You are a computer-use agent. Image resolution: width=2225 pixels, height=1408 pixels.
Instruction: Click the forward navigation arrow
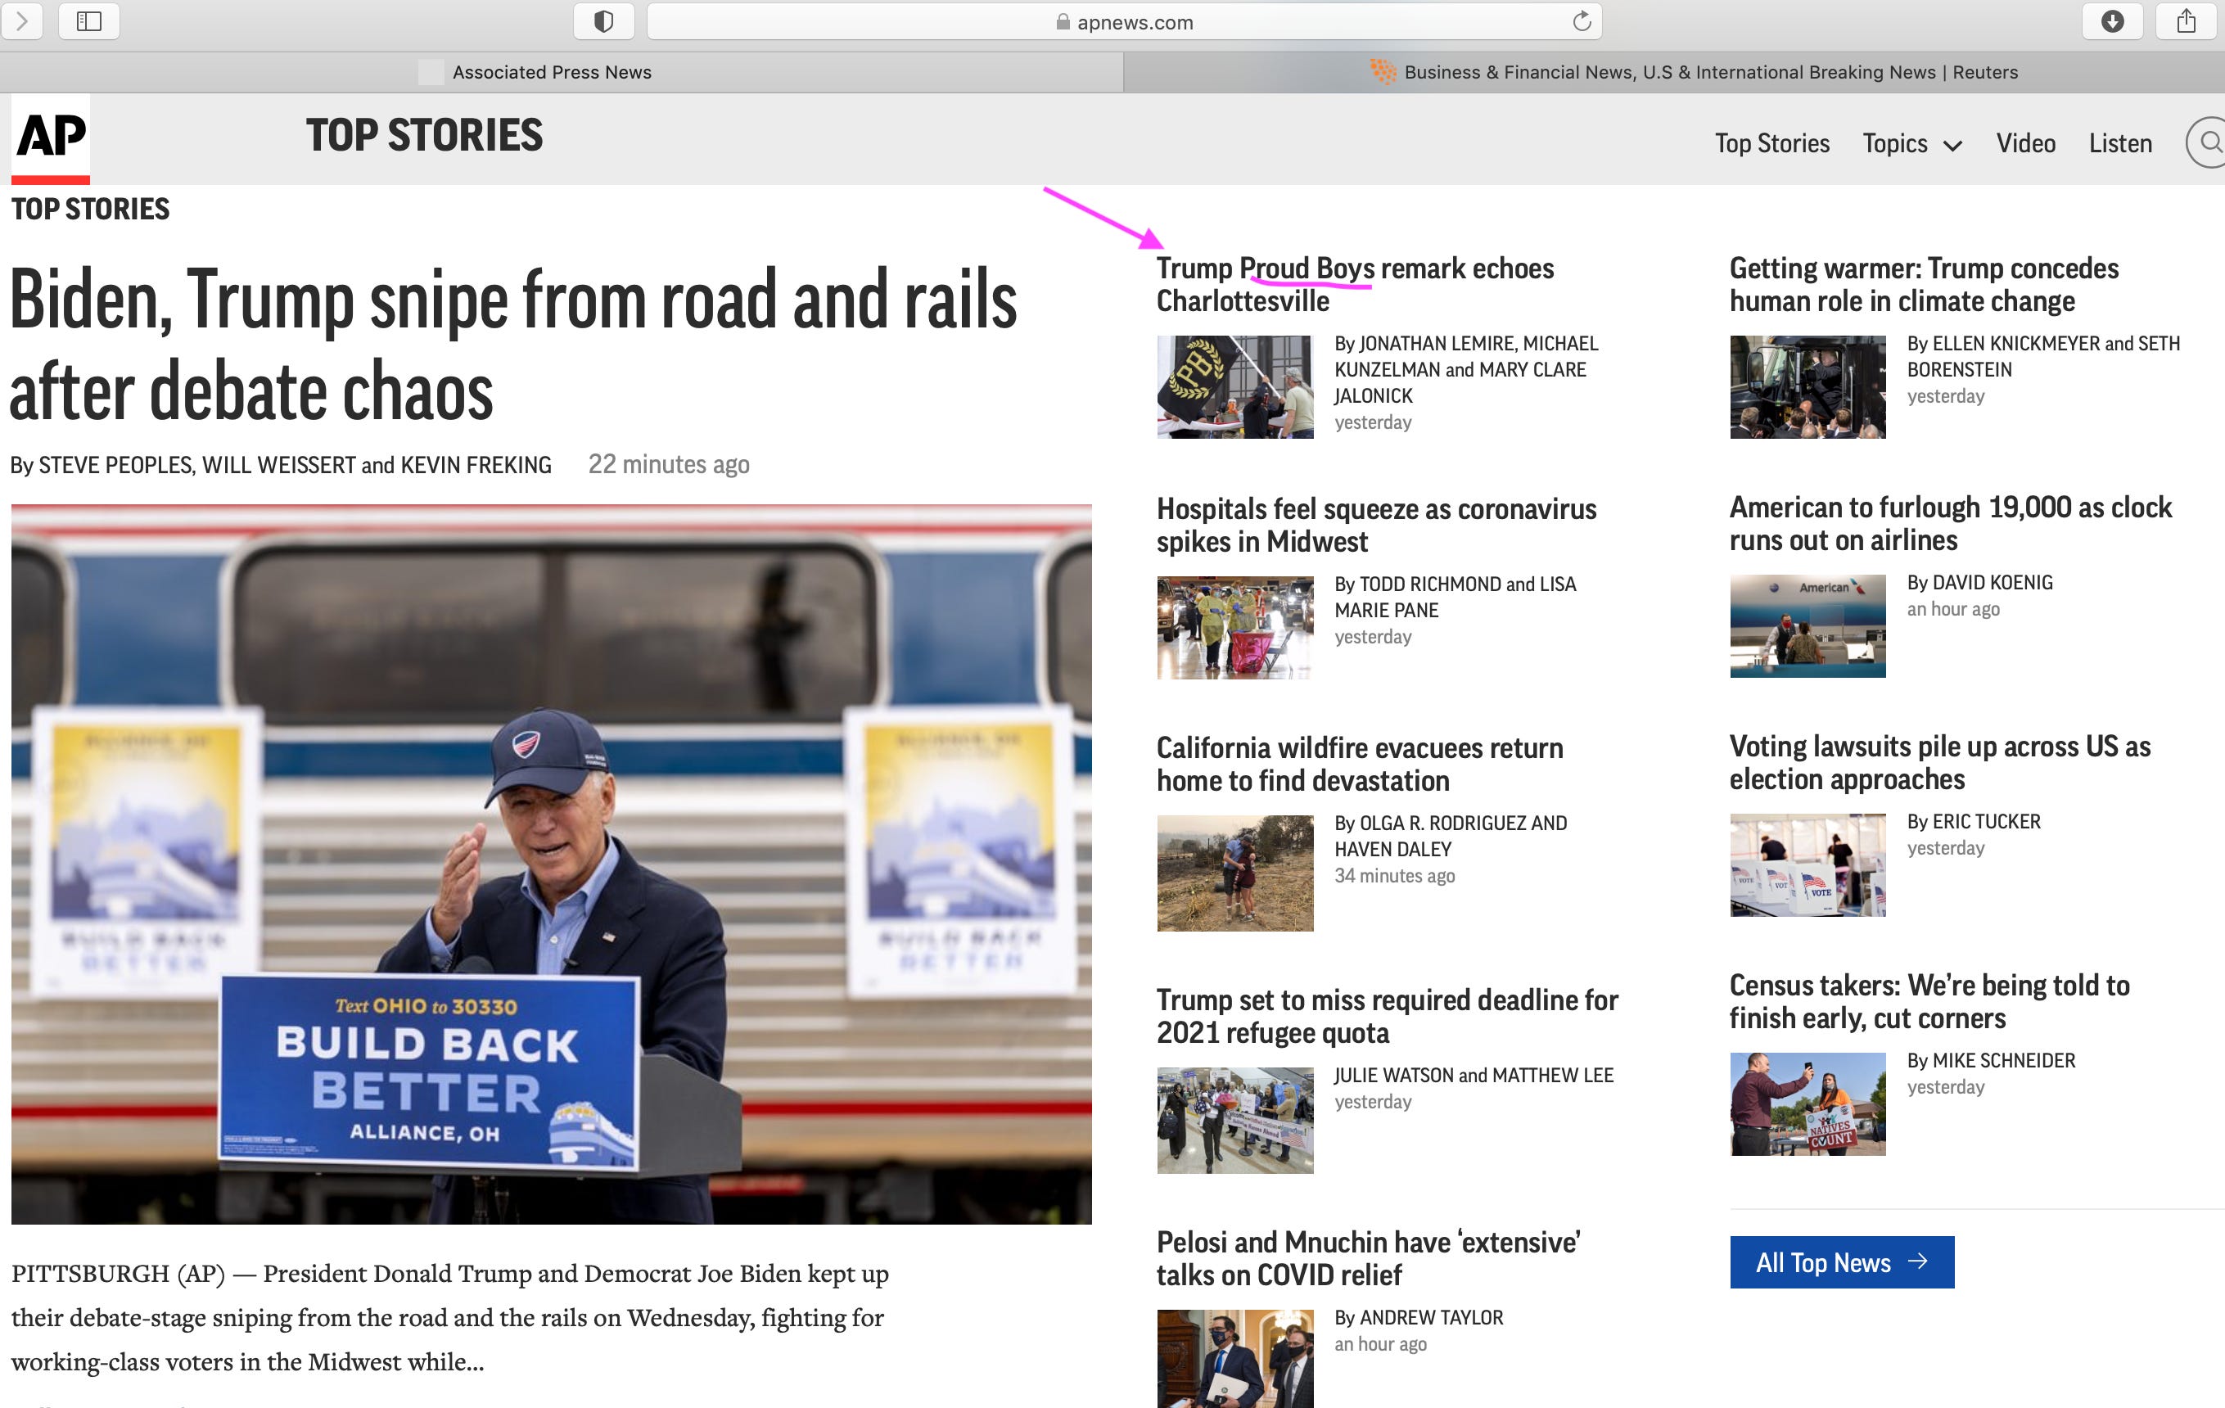pyautogui.click(x=21, y=21)
